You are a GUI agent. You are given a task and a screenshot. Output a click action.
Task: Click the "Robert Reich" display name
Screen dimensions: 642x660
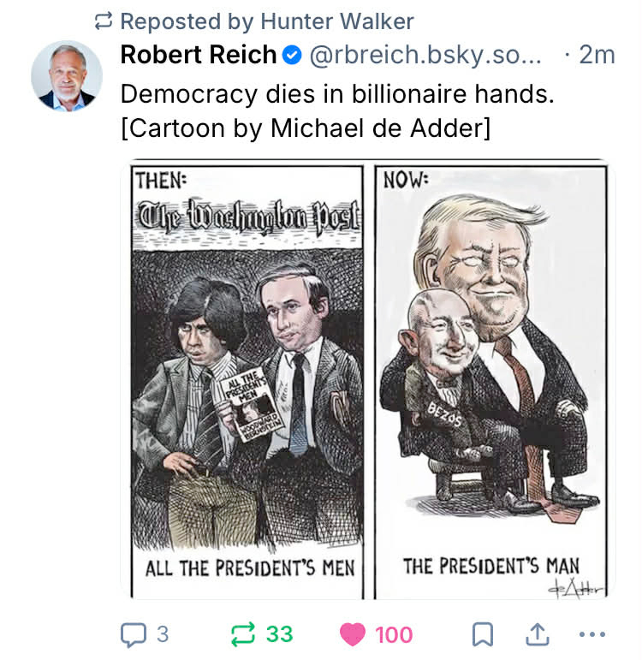coord(199,55)
